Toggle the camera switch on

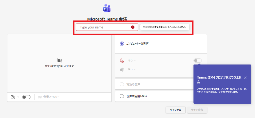pyautogui.click(x=26, y=97)
